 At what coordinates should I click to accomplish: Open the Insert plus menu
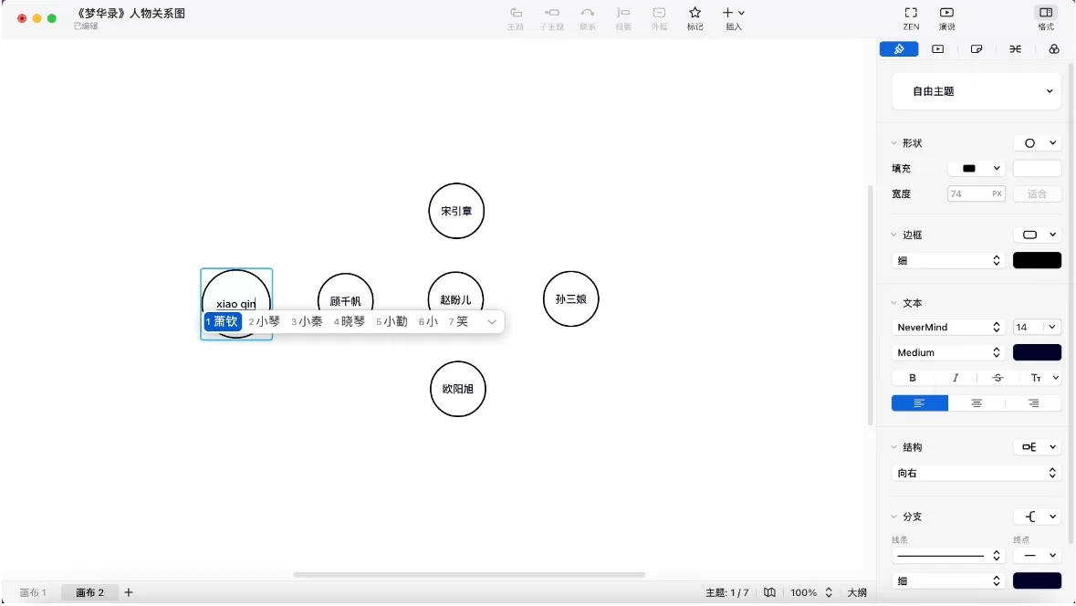pos(733,13)
